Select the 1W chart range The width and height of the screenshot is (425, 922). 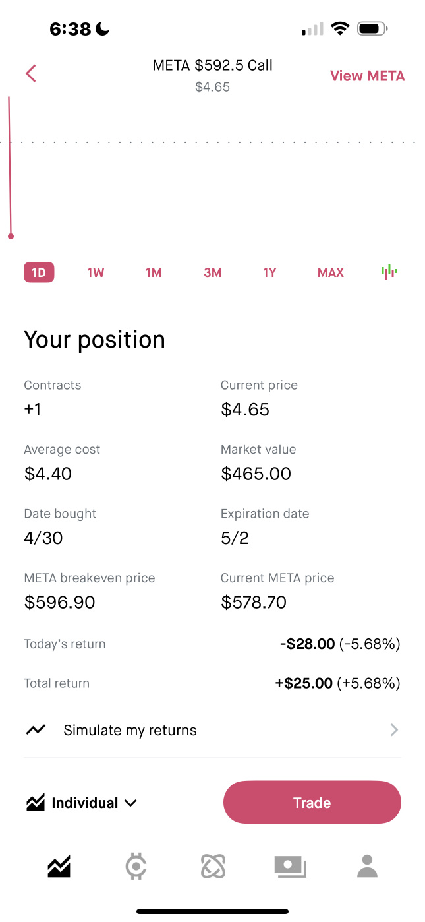pos(96,272)
